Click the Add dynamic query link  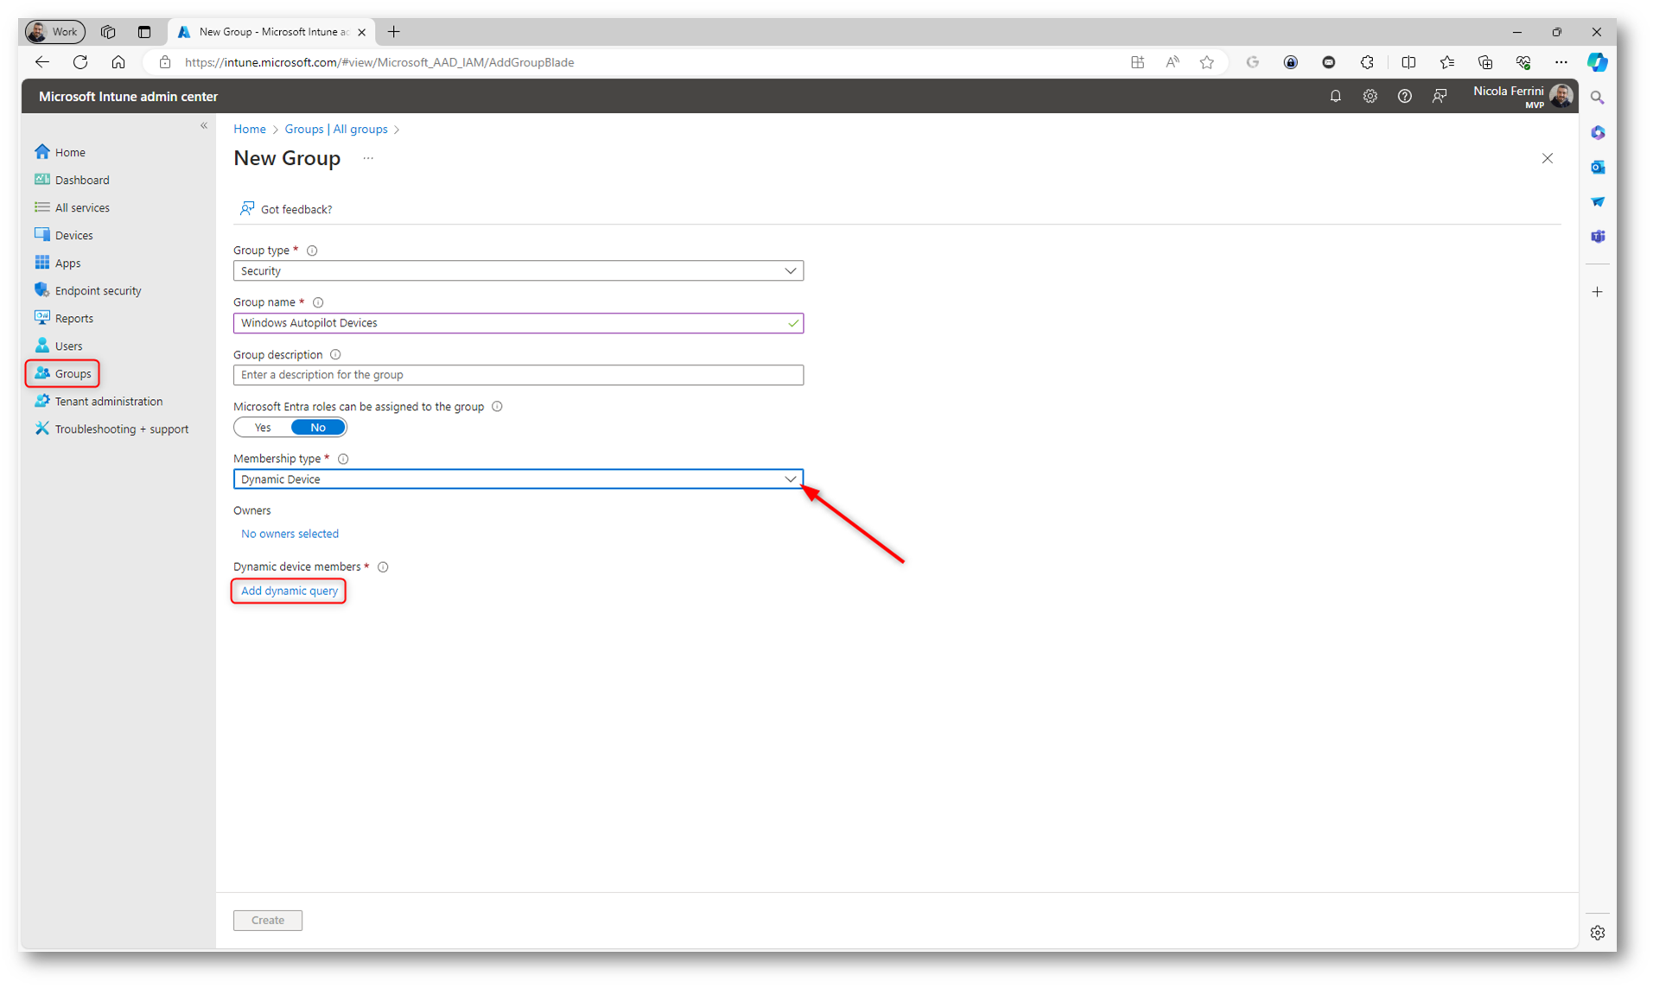pyautogui.click(x=289, y=592)
